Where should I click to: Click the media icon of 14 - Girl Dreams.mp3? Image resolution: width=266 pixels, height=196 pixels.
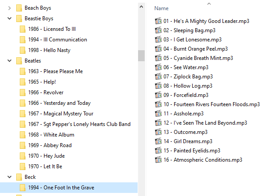158,141
